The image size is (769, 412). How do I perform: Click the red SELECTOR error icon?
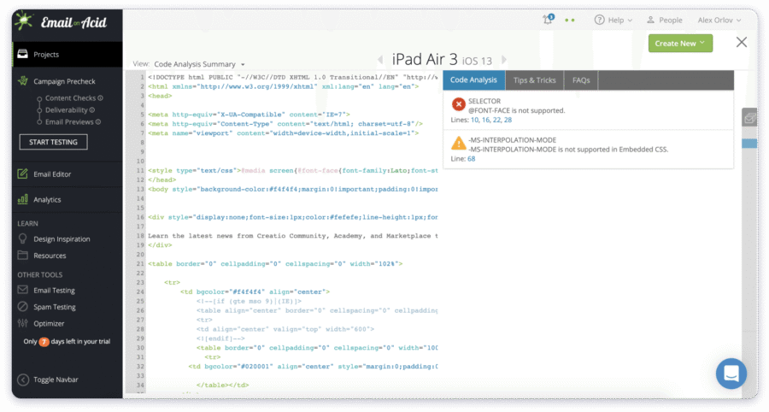(458, 105)
